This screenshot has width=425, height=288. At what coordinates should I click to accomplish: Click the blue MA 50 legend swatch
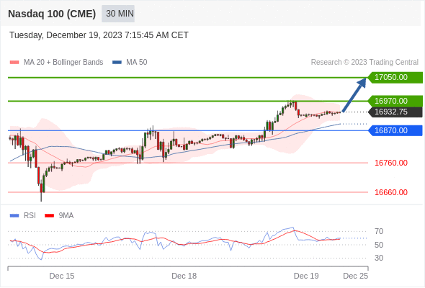117,63
